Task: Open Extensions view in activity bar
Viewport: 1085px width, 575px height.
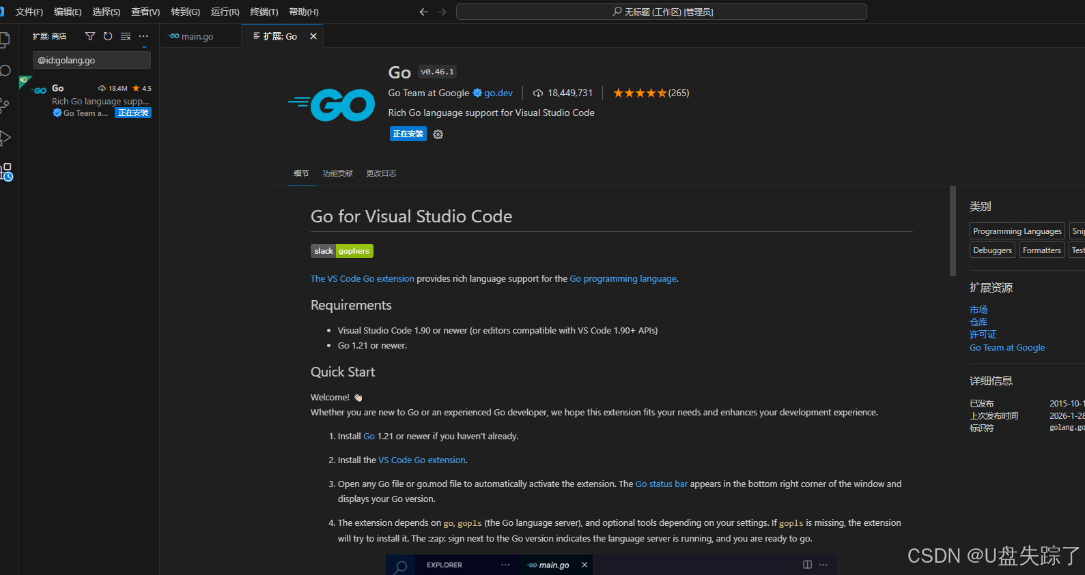Action: tap(5, 171)
